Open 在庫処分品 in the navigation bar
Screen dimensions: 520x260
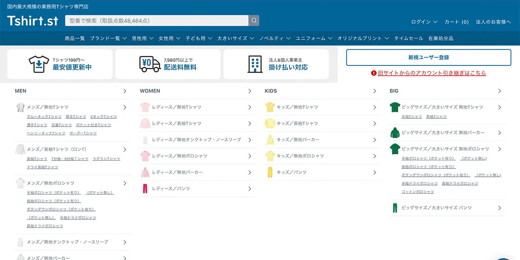[441, 38]
